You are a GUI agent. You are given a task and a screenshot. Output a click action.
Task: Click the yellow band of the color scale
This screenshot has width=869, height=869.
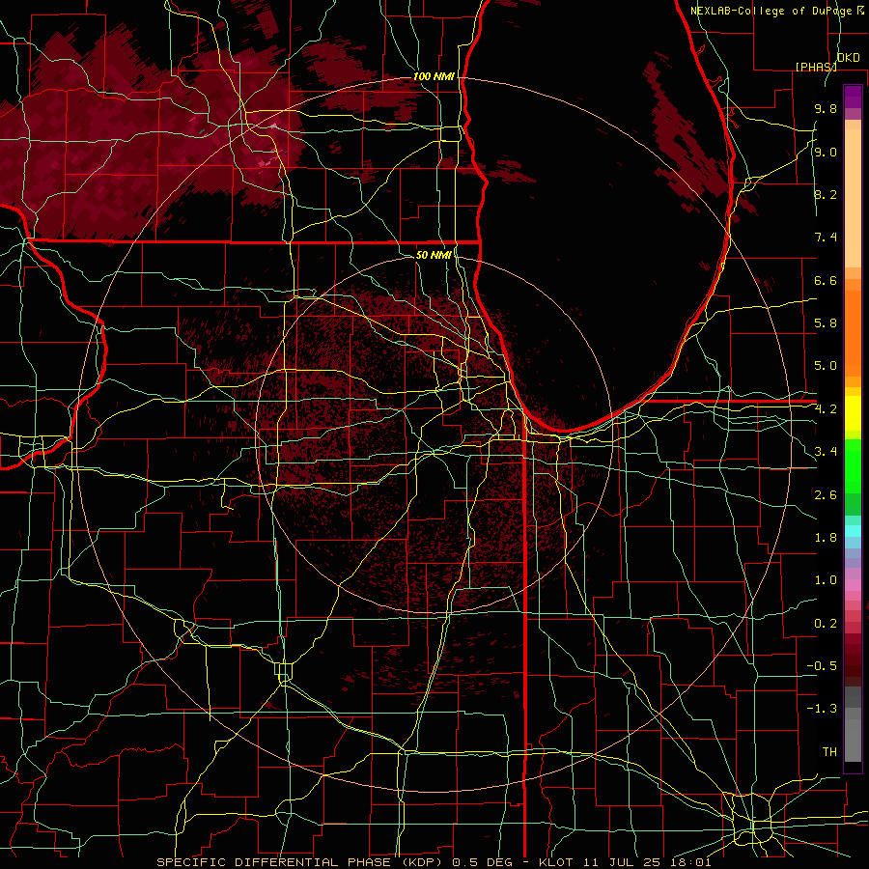pyautogui.click(x=853, y=413)
